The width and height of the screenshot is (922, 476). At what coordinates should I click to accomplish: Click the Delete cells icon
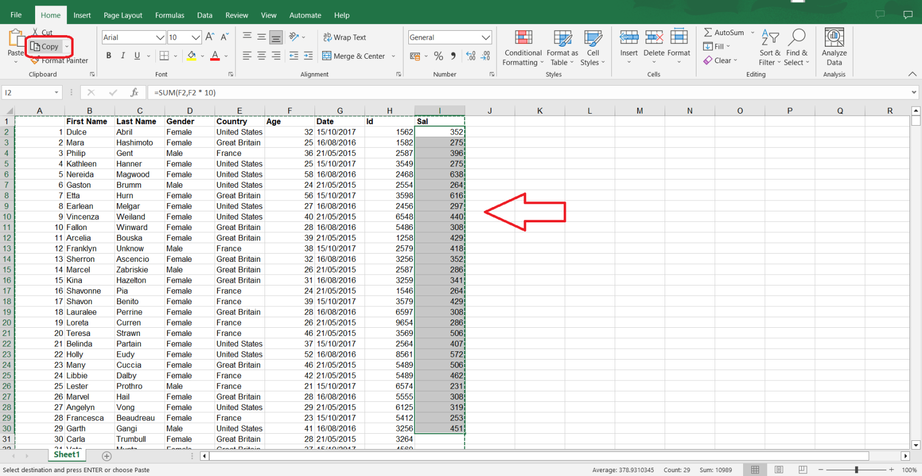[x=654, y=37]
